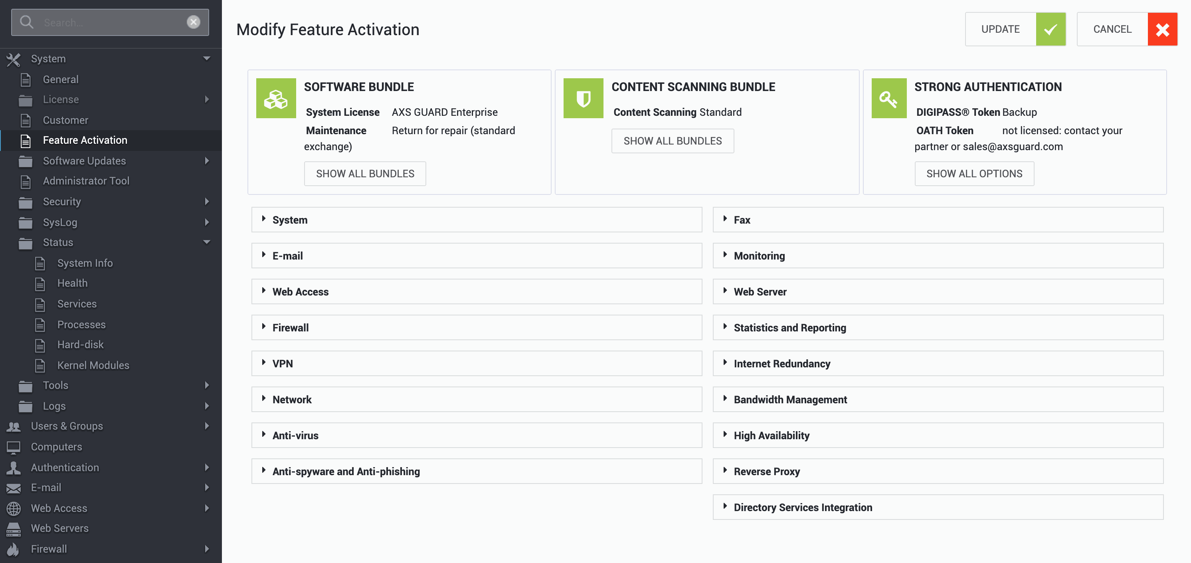
Task: Open the Administrator Tool menu item
Action: (86, 181)
